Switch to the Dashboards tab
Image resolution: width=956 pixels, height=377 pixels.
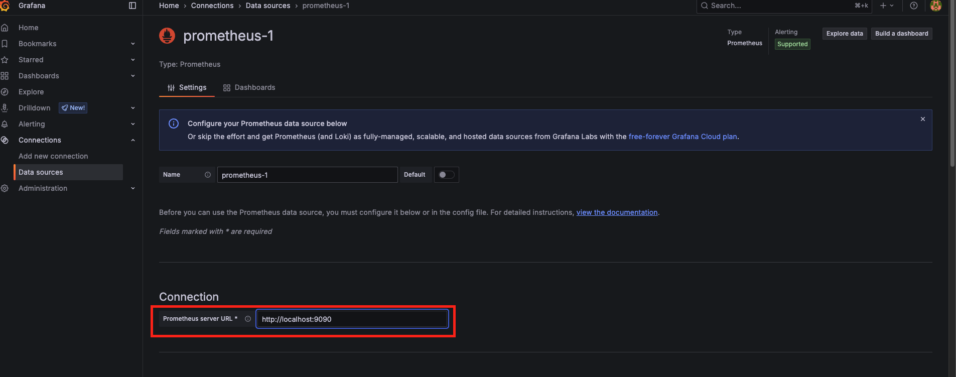tap(249, 87)
